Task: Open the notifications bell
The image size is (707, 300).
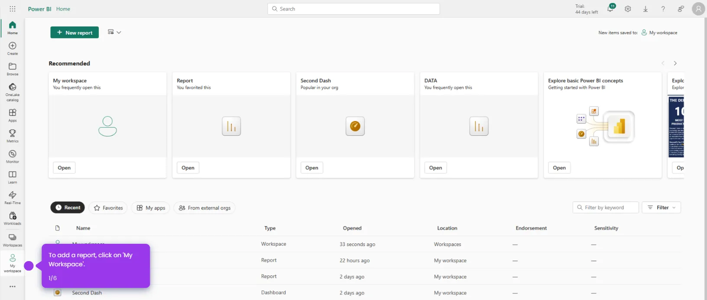Action: coord(610,9)
